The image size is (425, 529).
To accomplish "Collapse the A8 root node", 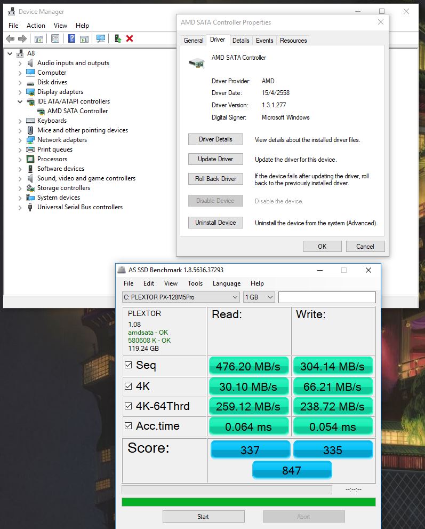I will click(x=10, y=53).
